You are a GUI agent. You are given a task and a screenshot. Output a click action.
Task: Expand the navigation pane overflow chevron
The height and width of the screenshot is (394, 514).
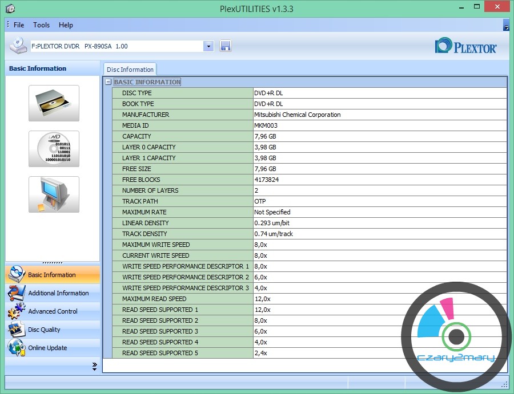pos(94,367)
